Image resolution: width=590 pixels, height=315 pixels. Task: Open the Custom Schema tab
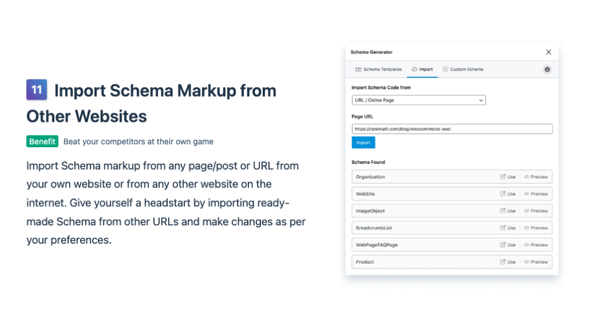tap(463, 70)
